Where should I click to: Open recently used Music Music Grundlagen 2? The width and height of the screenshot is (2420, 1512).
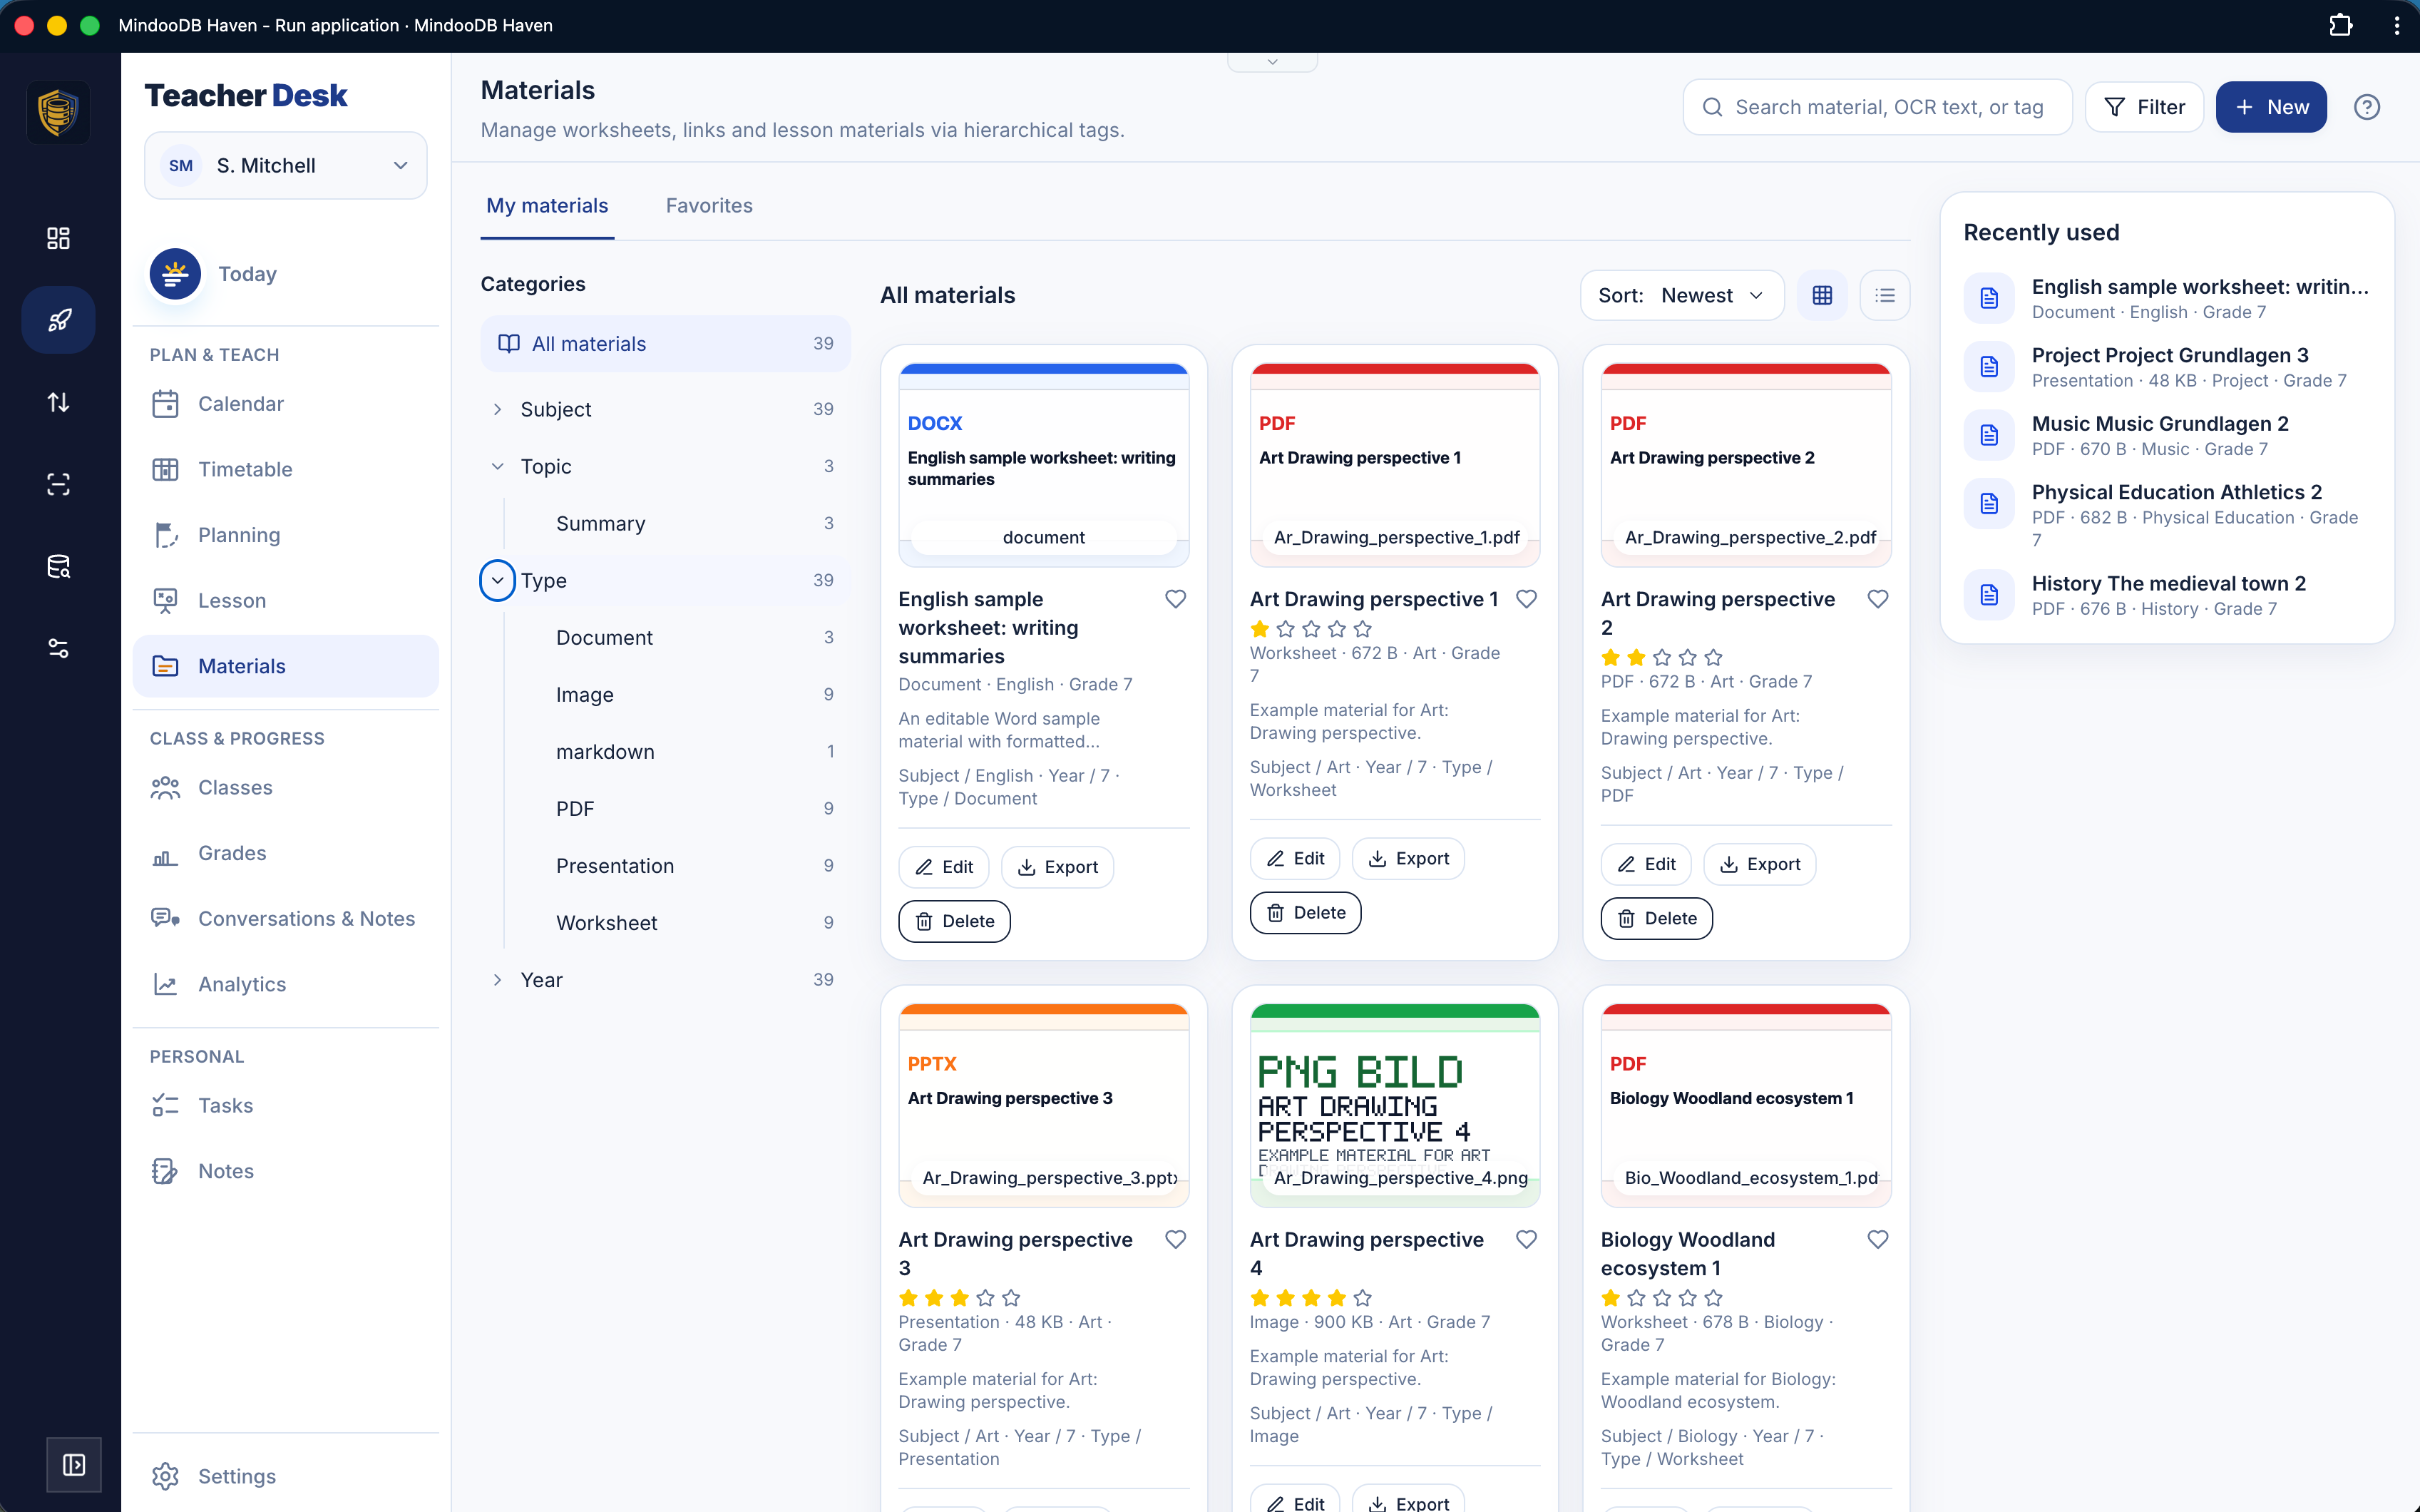click(2167, 435)
